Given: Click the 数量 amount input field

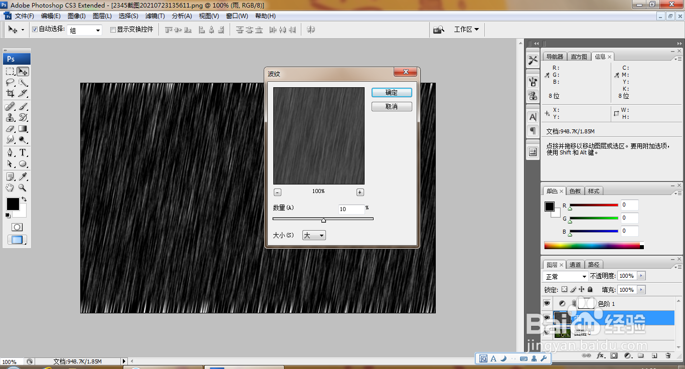Looking at the screenshot, I should [x=352, y=209].
